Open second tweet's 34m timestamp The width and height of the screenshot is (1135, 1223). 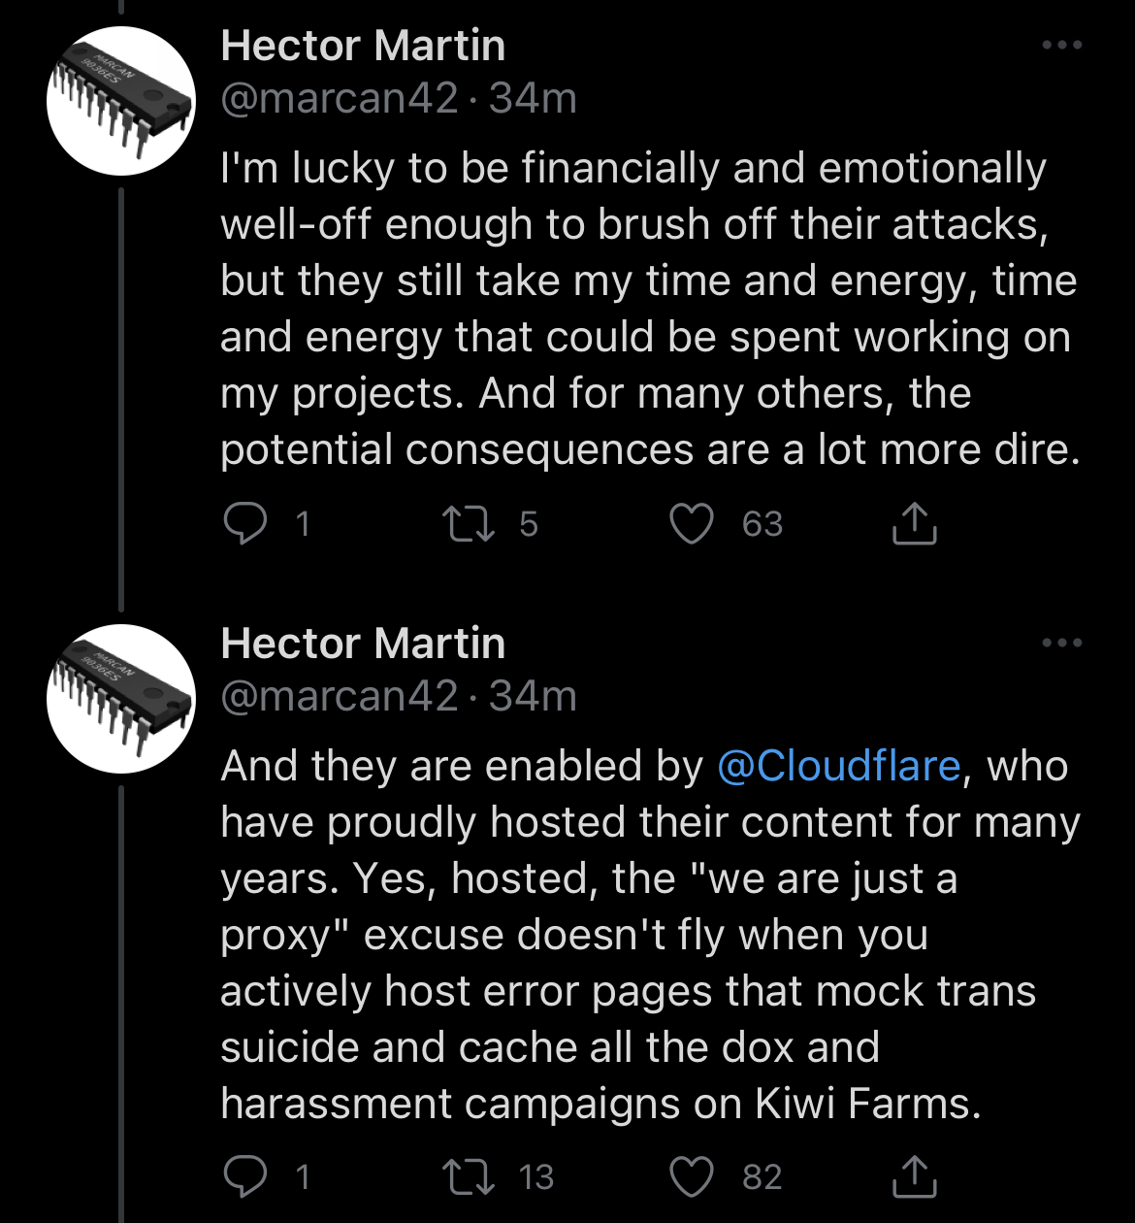click(x=533, y=696)
